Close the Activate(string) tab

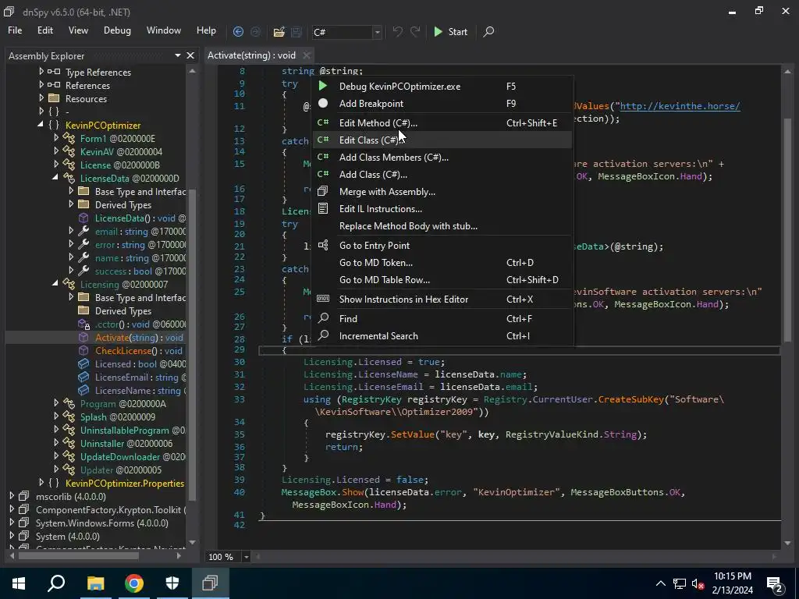pos(307,55)
